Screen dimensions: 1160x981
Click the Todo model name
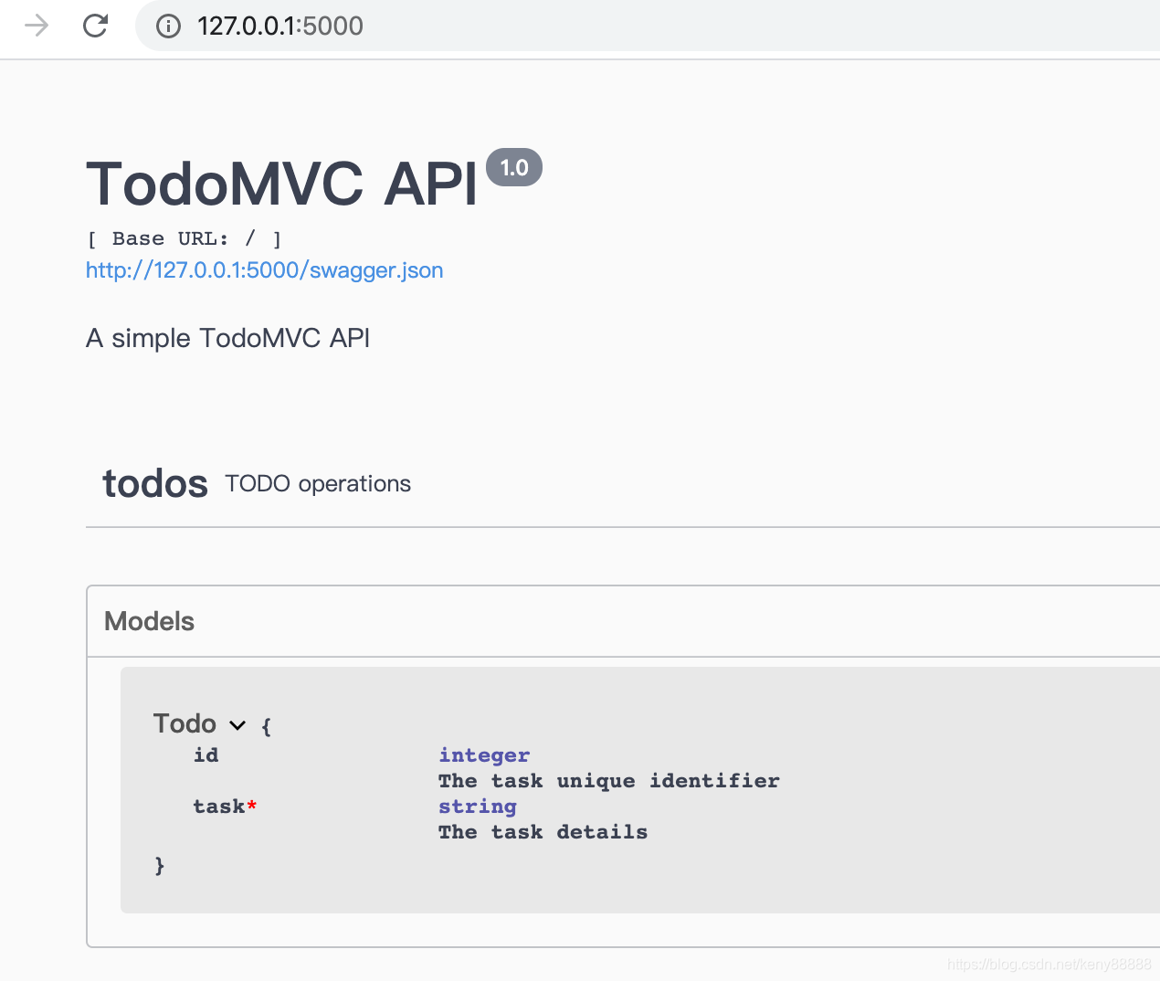pyautogui.click(x=185, y=723)
